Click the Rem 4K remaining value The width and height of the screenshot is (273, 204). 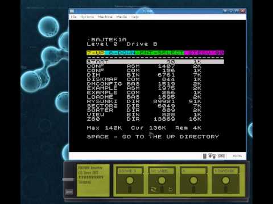pyautogui.click(x=188, y=128)
